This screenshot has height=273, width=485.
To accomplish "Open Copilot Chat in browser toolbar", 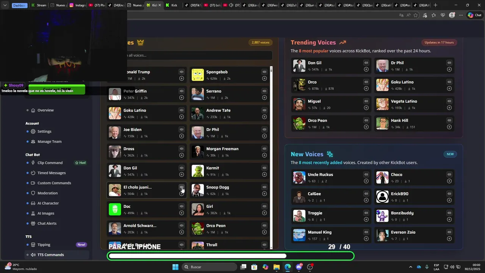I will click(x=474, y=15).
